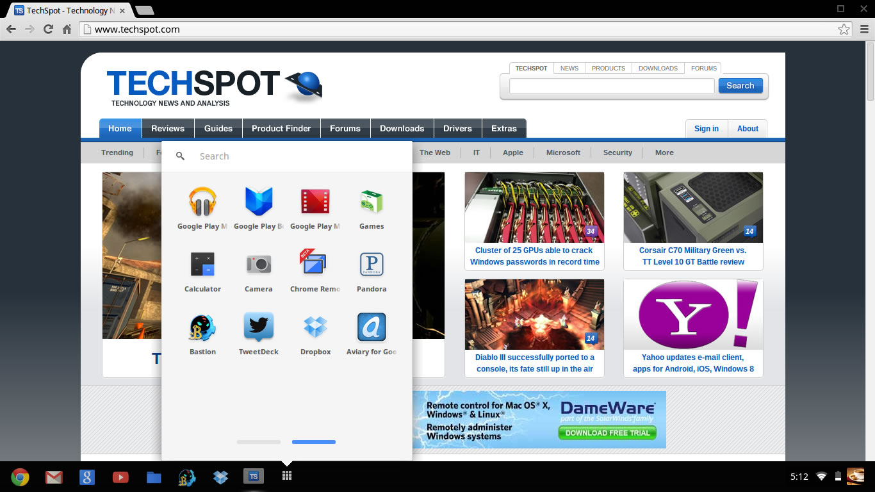
Task: Switch to first launcher page indicator
Action: point(259,442)
